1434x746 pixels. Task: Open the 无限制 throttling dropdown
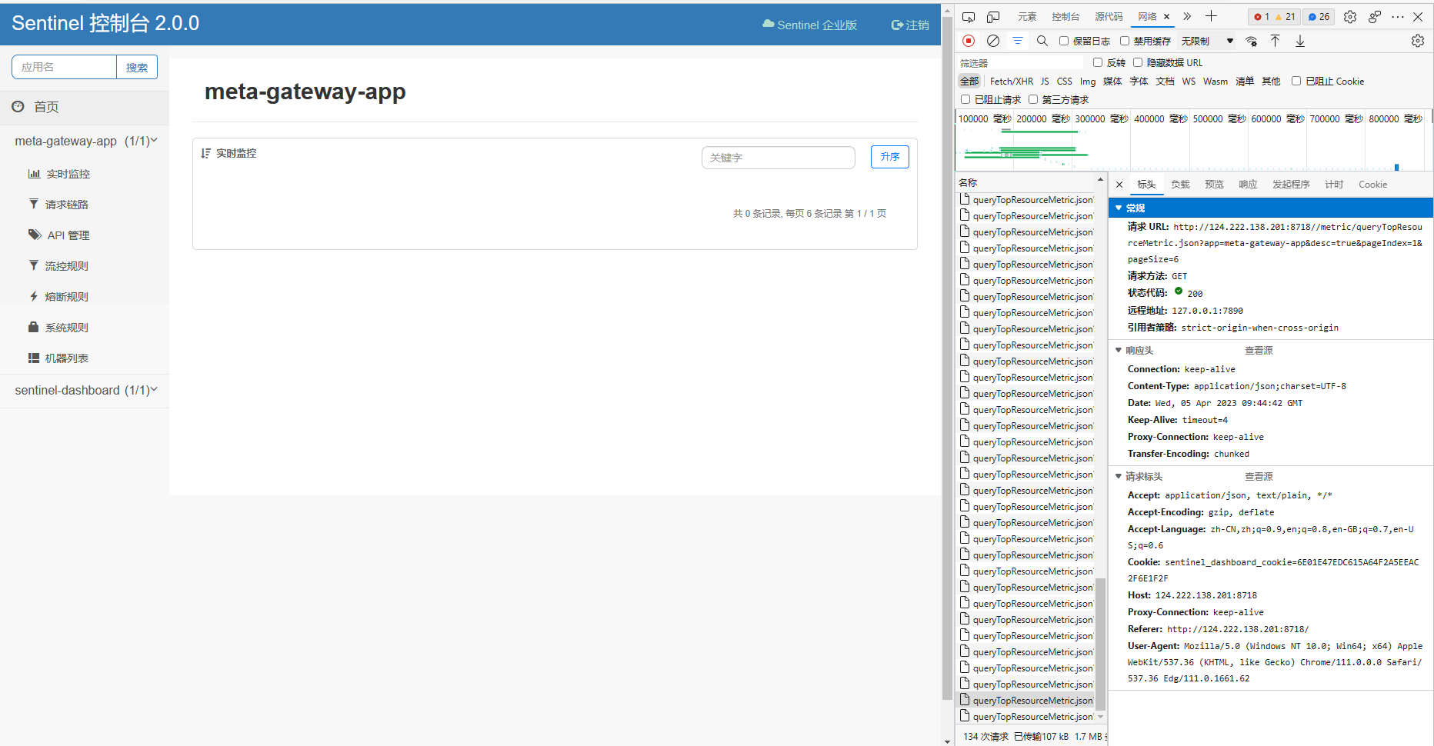(1206, 41)
